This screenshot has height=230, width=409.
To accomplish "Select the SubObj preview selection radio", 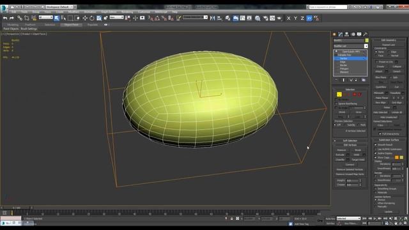I will 345,125.
